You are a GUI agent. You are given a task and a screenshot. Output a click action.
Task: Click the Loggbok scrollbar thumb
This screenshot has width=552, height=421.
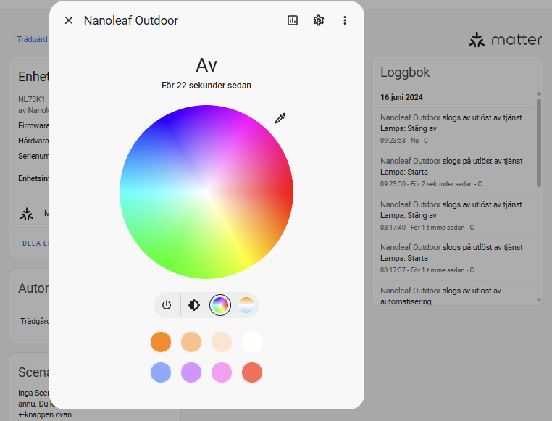pyautogui.click(x=539, y=143)
